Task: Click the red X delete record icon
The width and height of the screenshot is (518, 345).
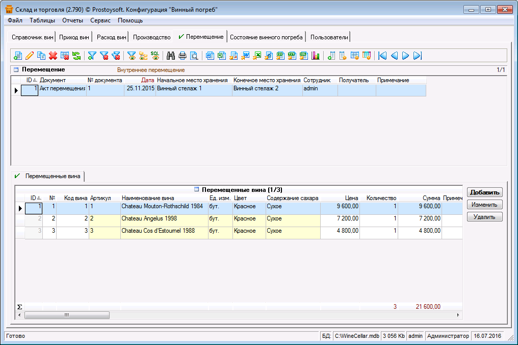Action: (53, 56)
